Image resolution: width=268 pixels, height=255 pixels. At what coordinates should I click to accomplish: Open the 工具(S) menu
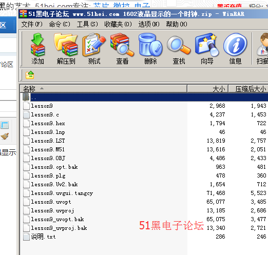pos(87,24)
